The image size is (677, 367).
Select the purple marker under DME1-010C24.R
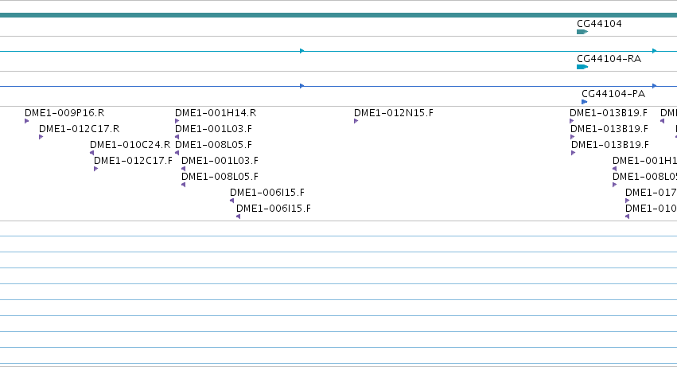point(92,153)
